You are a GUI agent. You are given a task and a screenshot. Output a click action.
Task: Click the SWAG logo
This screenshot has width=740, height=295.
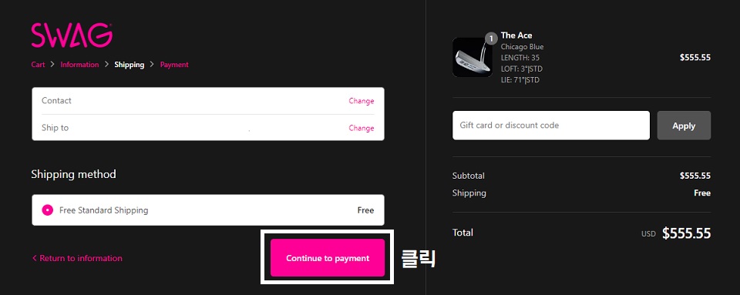pyautogui.click(x=72, y=35)
